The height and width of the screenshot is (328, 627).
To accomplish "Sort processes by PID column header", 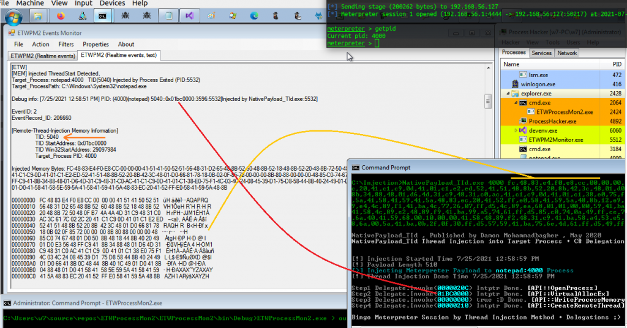I will (612, 64).
